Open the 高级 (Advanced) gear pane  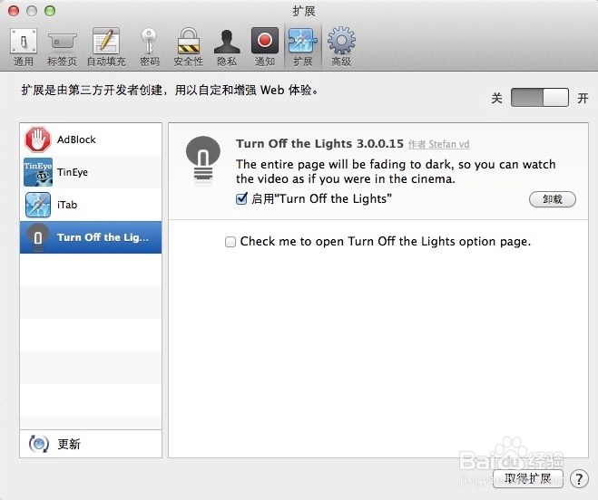[341, 47]
